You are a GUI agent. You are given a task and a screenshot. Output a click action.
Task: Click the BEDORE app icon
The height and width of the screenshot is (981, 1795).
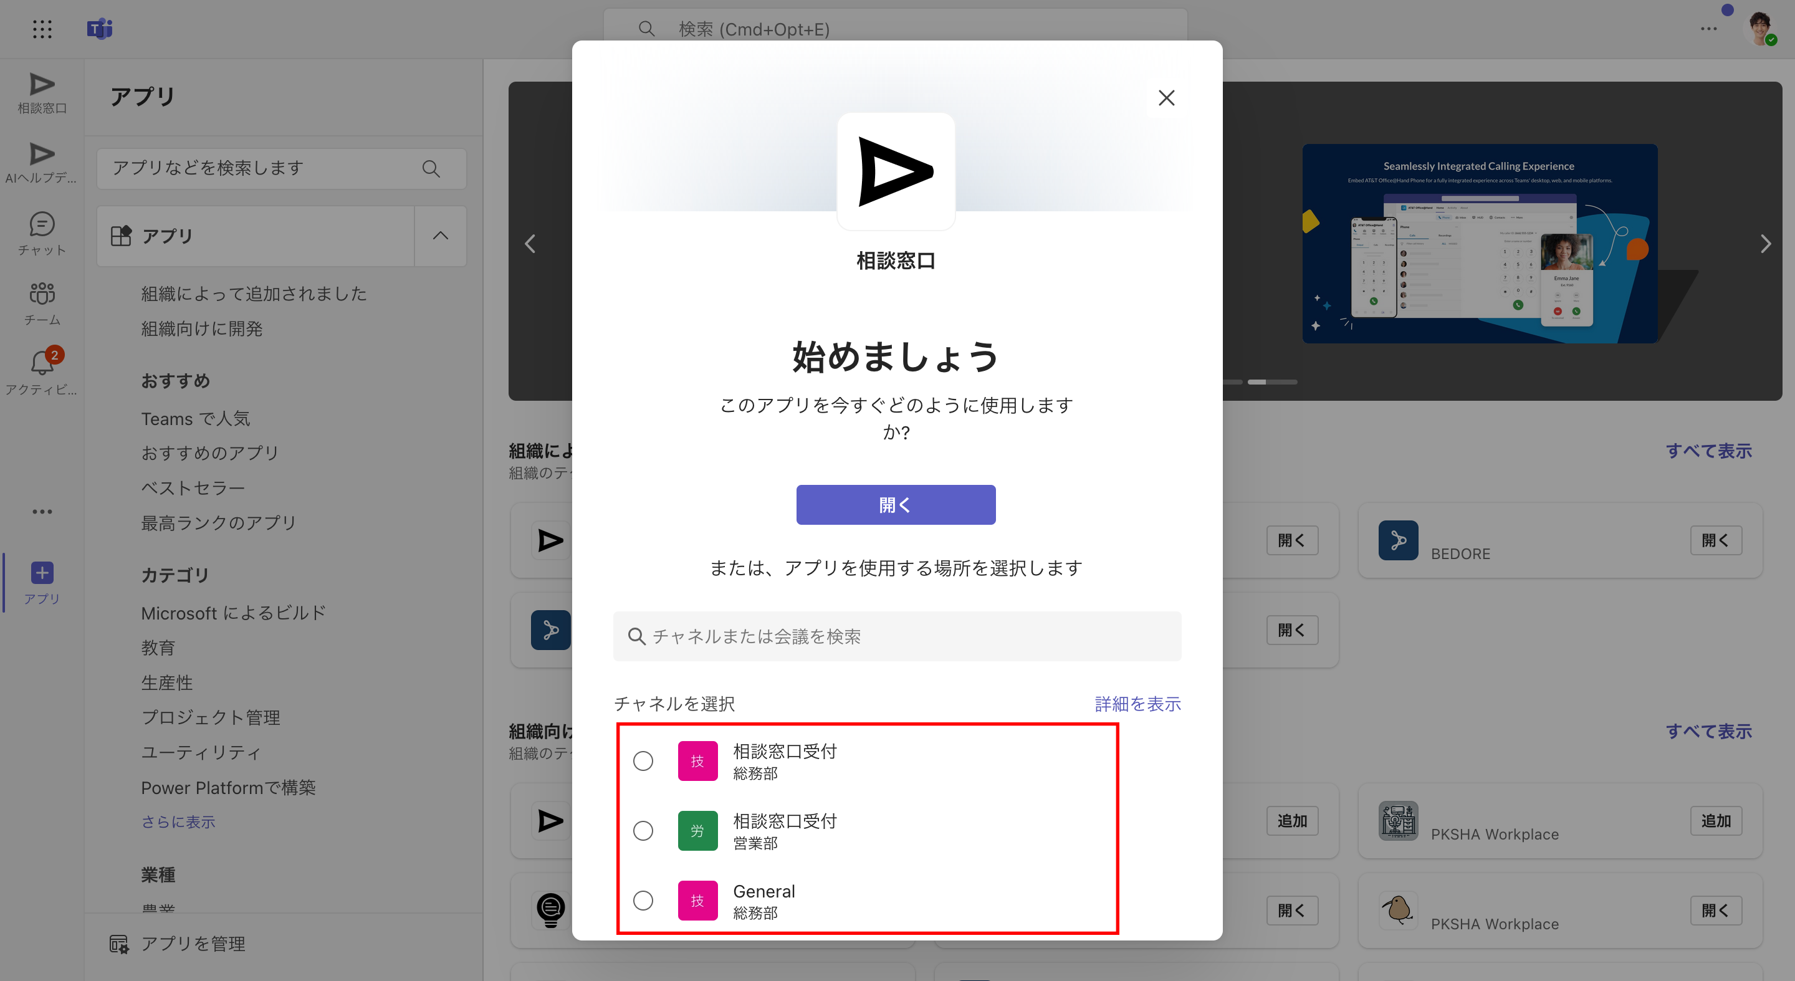[1398, 540]
